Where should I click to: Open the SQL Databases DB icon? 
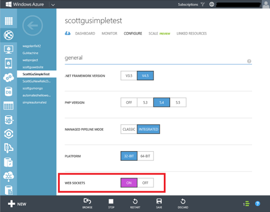(9, 92)
